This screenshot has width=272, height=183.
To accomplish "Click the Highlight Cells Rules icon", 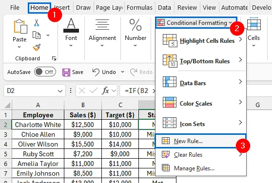I will click(170, 40).
